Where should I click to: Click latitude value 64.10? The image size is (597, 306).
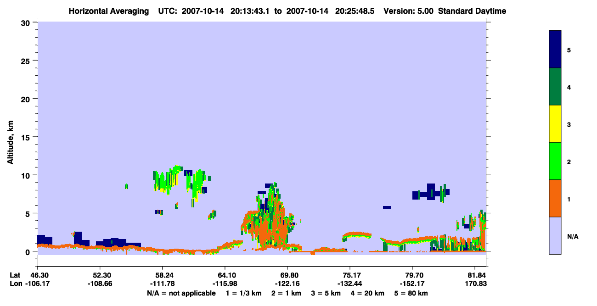(225, 275)
